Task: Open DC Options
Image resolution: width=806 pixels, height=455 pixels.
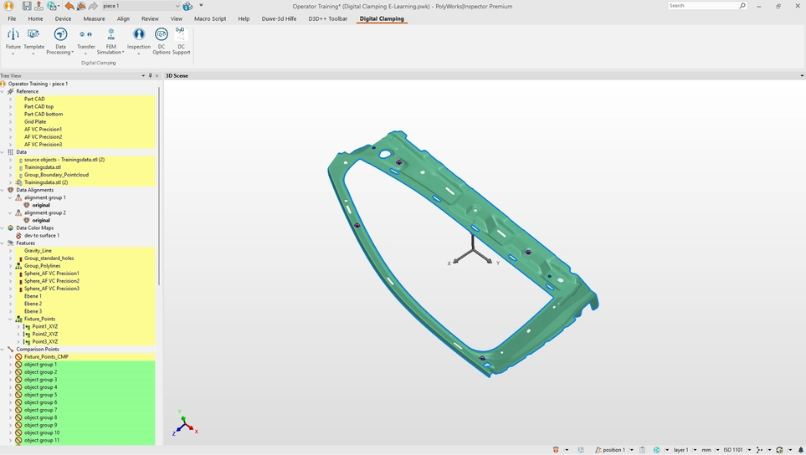Action: (162, 41)
